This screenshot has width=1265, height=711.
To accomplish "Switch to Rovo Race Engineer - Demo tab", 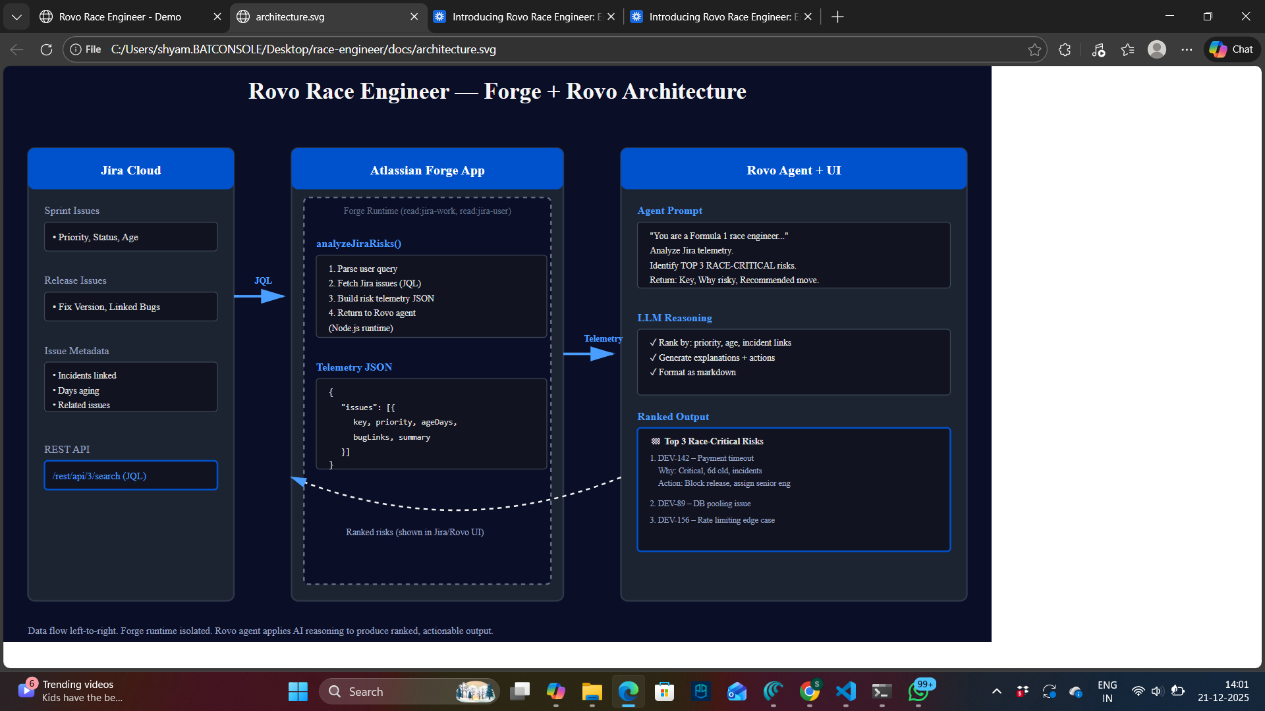I will 120,16.
